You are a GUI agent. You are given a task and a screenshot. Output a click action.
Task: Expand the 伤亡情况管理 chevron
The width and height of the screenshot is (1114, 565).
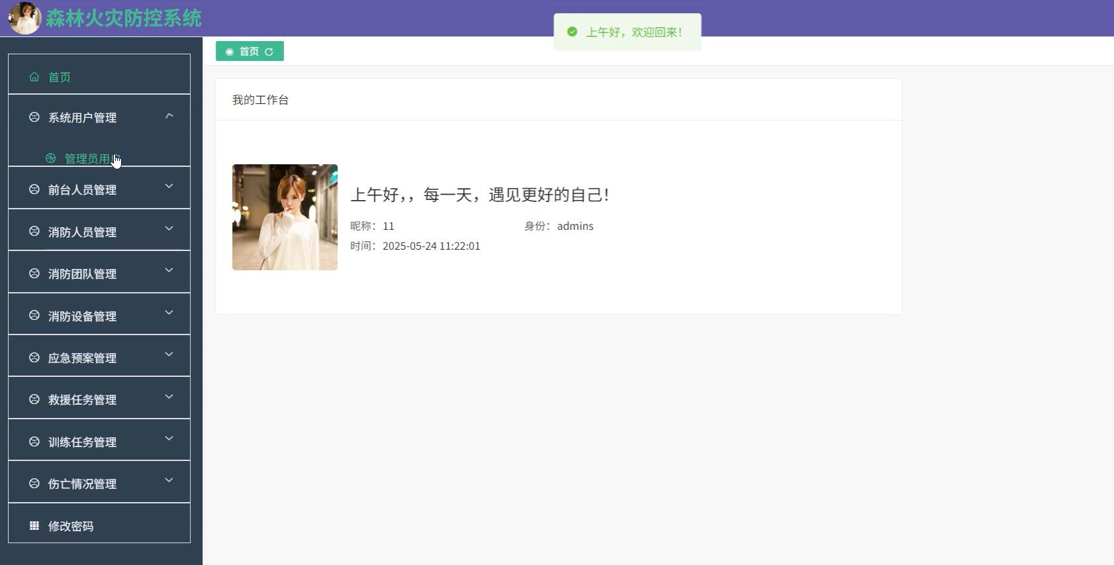pos(169,480)
